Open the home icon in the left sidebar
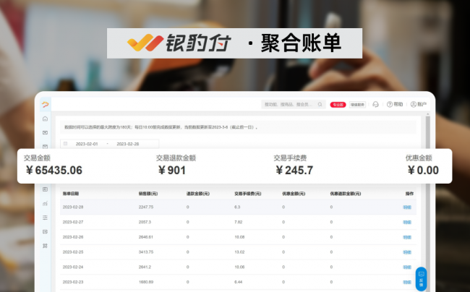Viewport: 470px width, 292px height. tap(45, 119)
